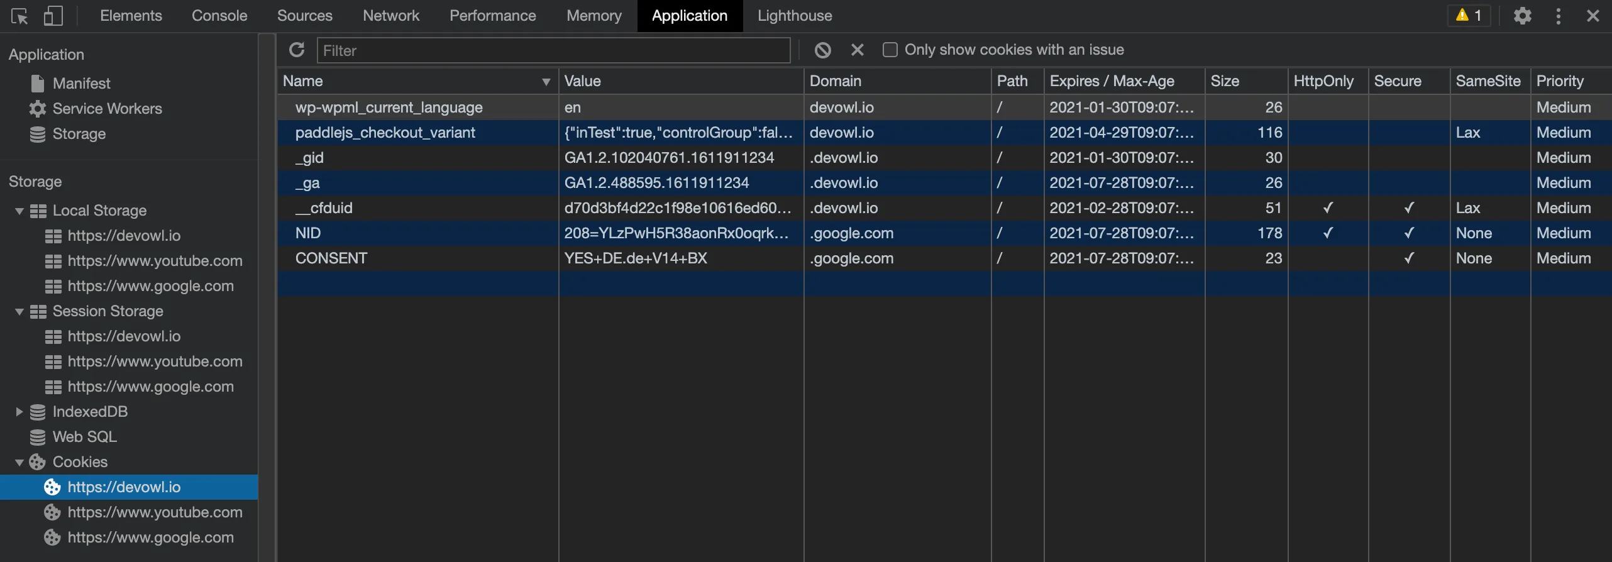Open the three-dot DevTools menu
1612x562 pixels.
[1558, 16]
